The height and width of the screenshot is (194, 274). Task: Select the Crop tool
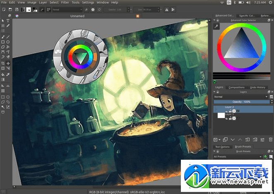pyautogui.click(x=3, y=63)
